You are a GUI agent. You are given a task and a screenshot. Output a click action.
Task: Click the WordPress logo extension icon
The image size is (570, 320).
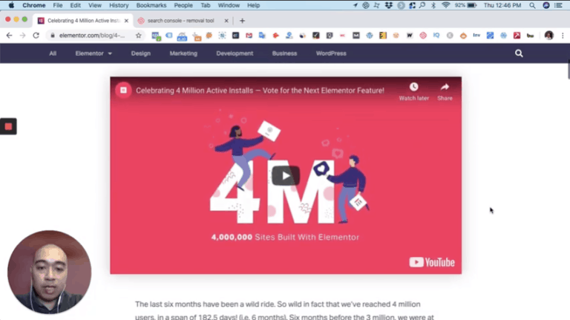(370, 36)
